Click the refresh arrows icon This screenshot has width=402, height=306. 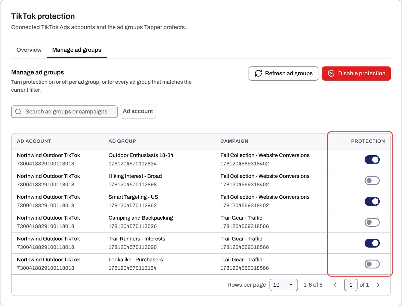(258, 73)
